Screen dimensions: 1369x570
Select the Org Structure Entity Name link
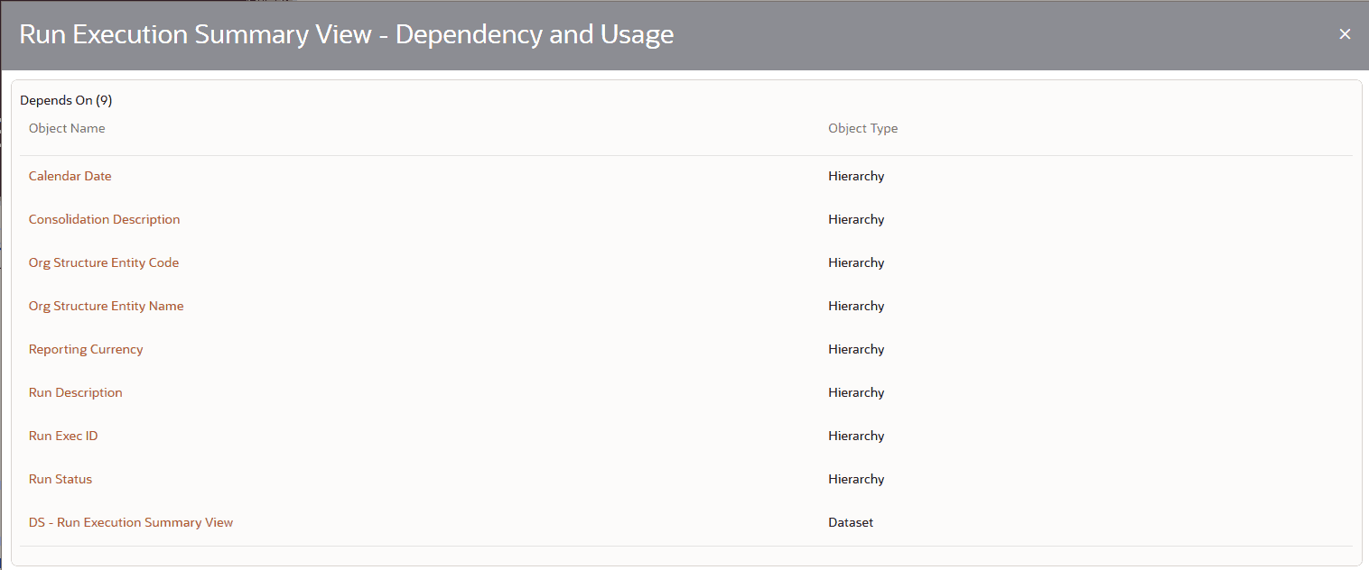tap(106, 306)
